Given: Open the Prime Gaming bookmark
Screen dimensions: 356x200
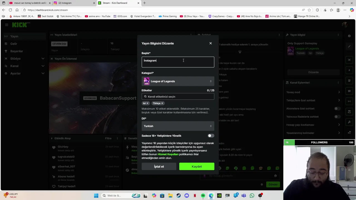Looking at the screenshot, I should (x=167, y=16).
